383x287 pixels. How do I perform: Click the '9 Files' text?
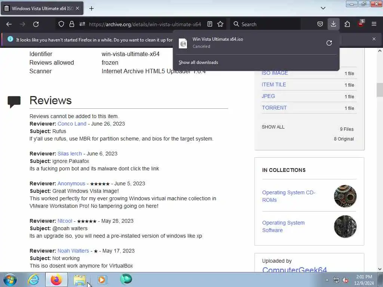[x=347, y=129]
